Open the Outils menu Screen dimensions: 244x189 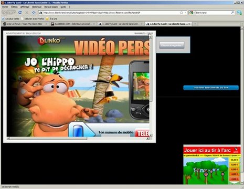(63, 7)
